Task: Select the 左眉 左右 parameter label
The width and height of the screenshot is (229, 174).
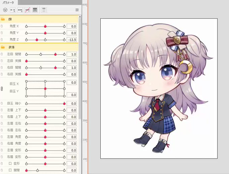Action: [x=14, y=124]
